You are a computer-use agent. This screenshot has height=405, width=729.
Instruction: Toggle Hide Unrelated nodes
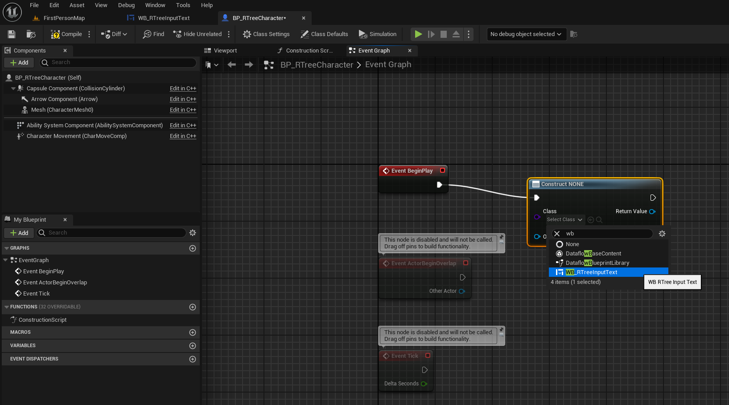pos(198,34)
